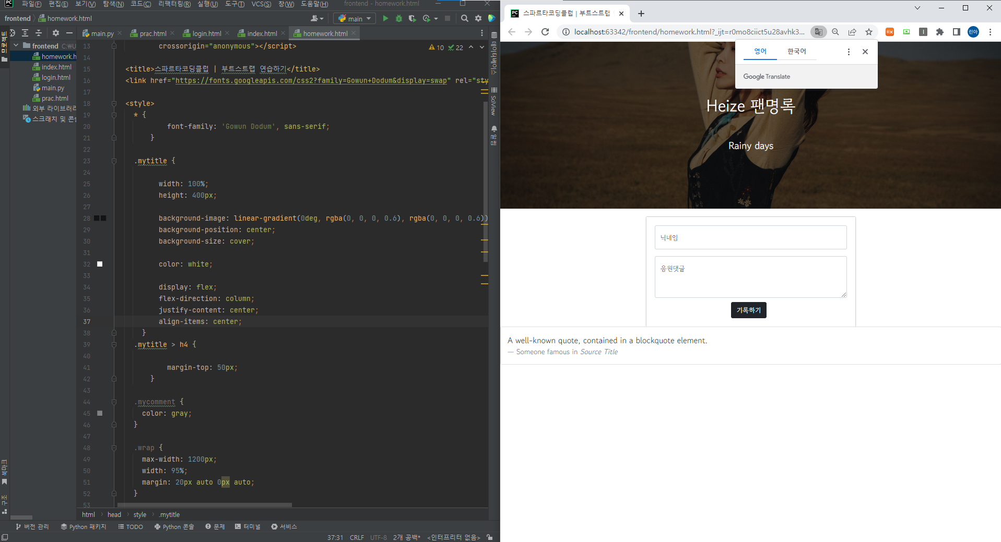The height and width of the screenshot is (542, 1001).
Task: Click the grayed-out stop square in PyCharm
Action: 447,18
